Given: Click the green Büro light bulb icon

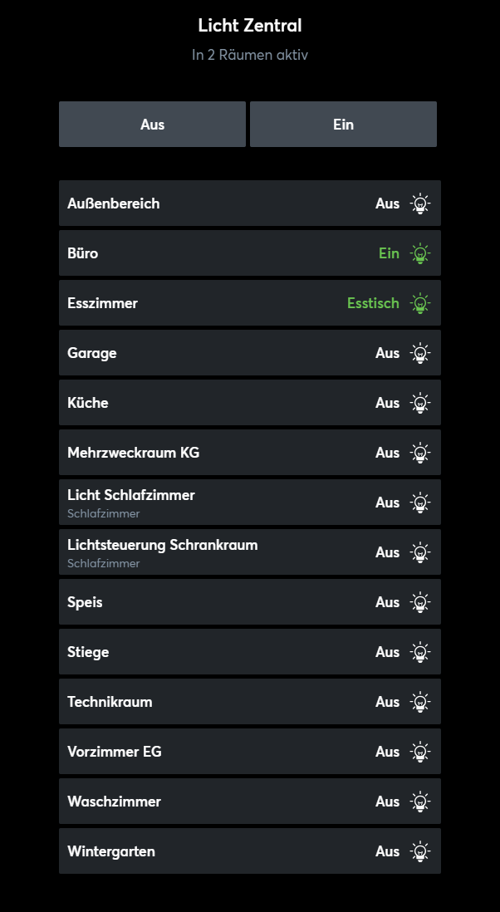Looking at the screenshot, I should click(x=421, y=253).
